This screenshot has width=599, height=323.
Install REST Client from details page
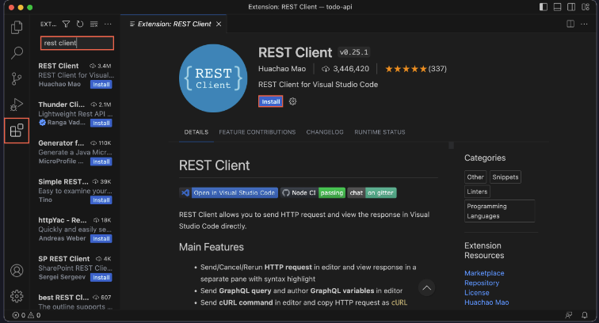[x=271, y=101]
